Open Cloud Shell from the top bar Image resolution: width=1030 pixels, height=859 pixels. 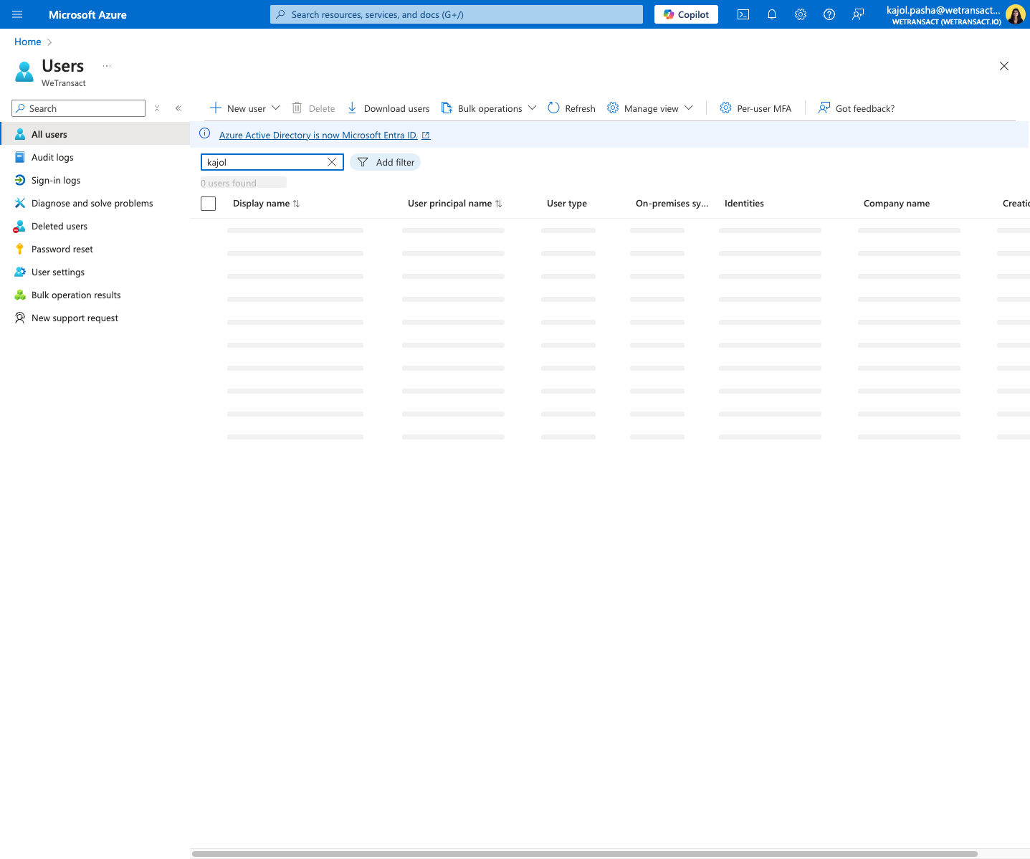(x=743, y=14)
